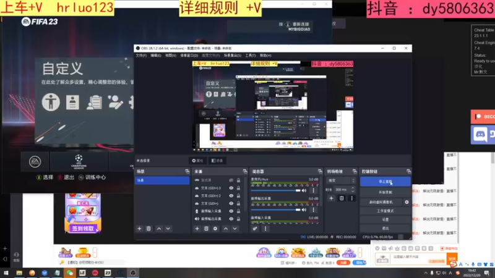
Task: Hide the 文本 (GDI+) 2 source
Action: tap(231, 196)
